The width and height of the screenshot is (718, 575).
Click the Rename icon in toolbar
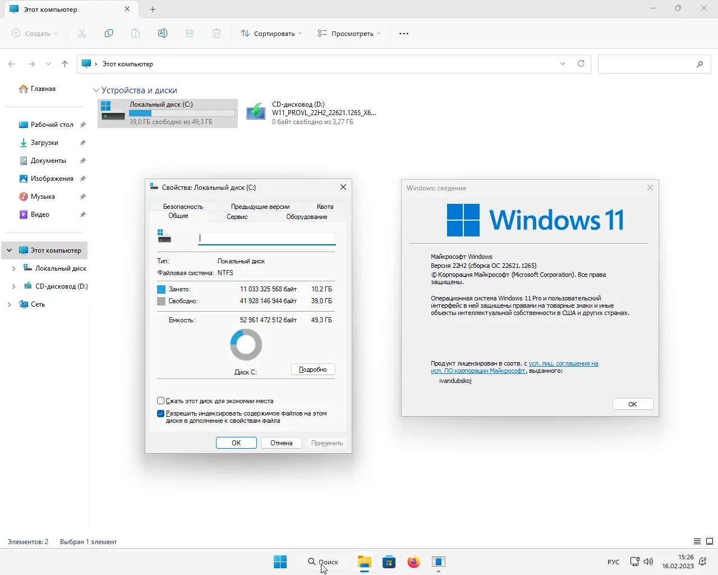point(163,33)
